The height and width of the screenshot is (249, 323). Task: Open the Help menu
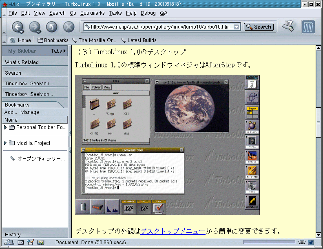pos(131,13)
